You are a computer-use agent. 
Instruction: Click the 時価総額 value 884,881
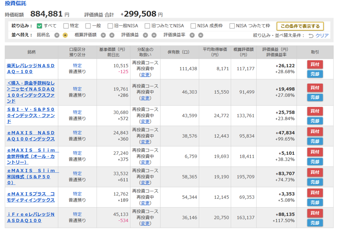[x=46, y=14]
